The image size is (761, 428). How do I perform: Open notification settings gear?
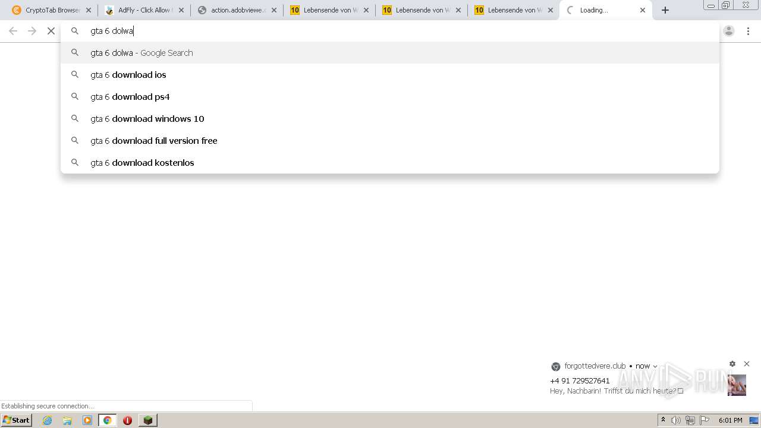coord(732,364)
